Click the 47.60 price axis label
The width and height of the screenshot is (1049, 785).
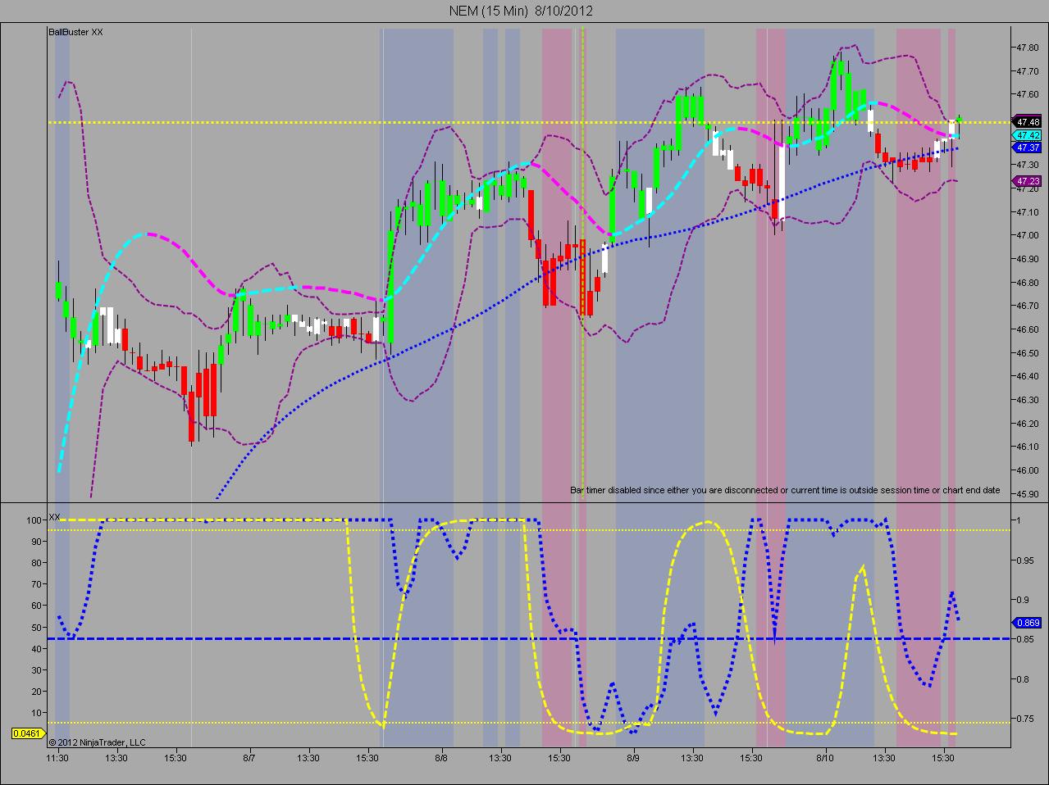coord(1028,94)
